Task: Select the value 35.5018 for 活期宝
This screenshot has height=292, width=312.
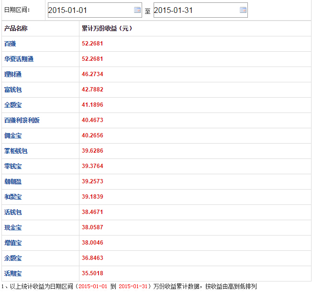Action: click(x=92, y=273)
